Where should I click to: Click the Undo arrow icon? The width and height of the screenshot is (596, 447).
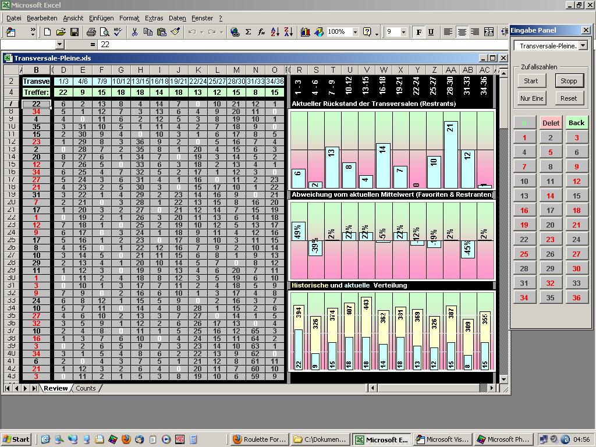point(192,32)
